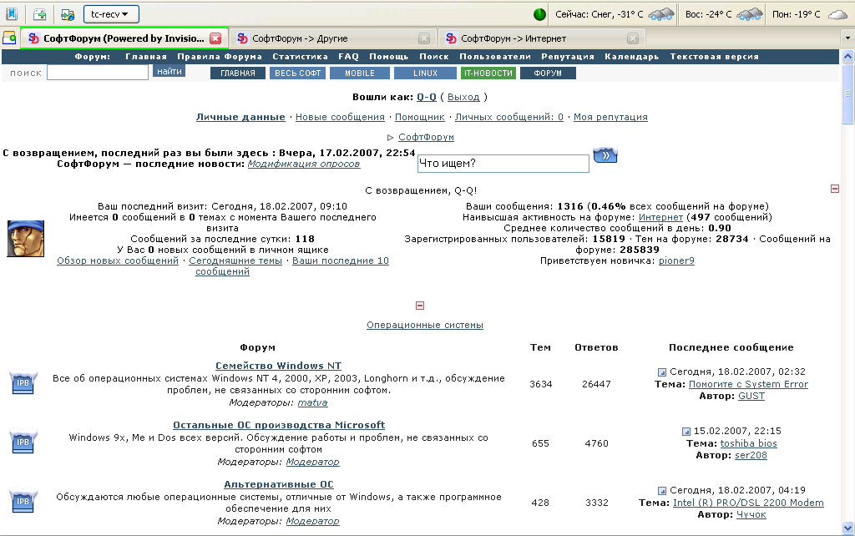This screenshot has height=536, width=855.
Task: Open Статистика in forum menu
Action: point(301,57)
